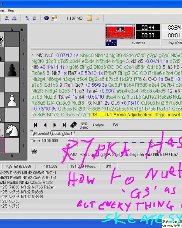Step forward one move
Viewport: 182px width, 228px height.
tap(55, 125)
